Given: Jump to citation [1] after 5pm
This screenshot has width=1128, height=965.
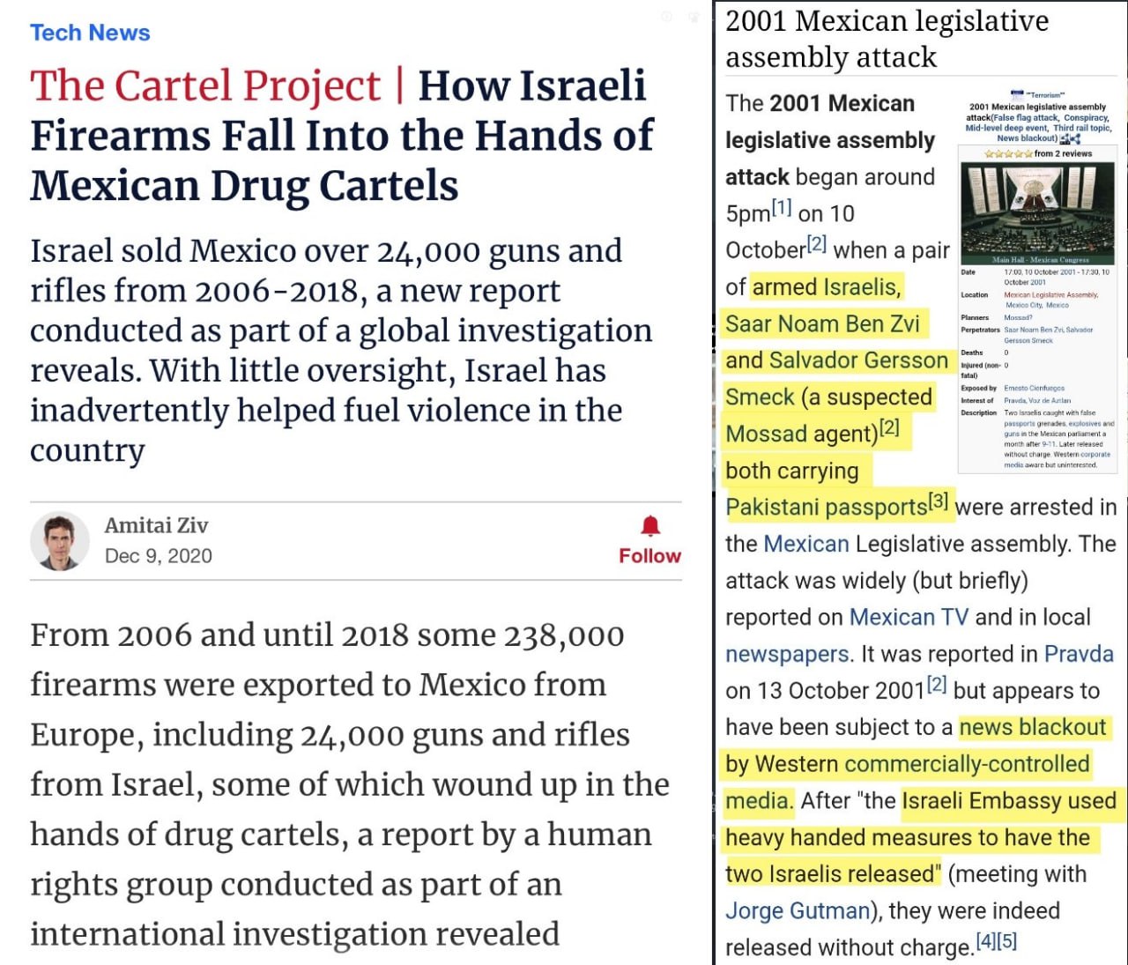Looking at the screenshot, I should pyautogui.click(x=782, y=208).
